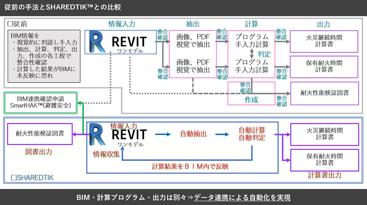367x205 pixels.
Task: Click the double-headed arrow beside 判定
Action: [x=252, y=54]
